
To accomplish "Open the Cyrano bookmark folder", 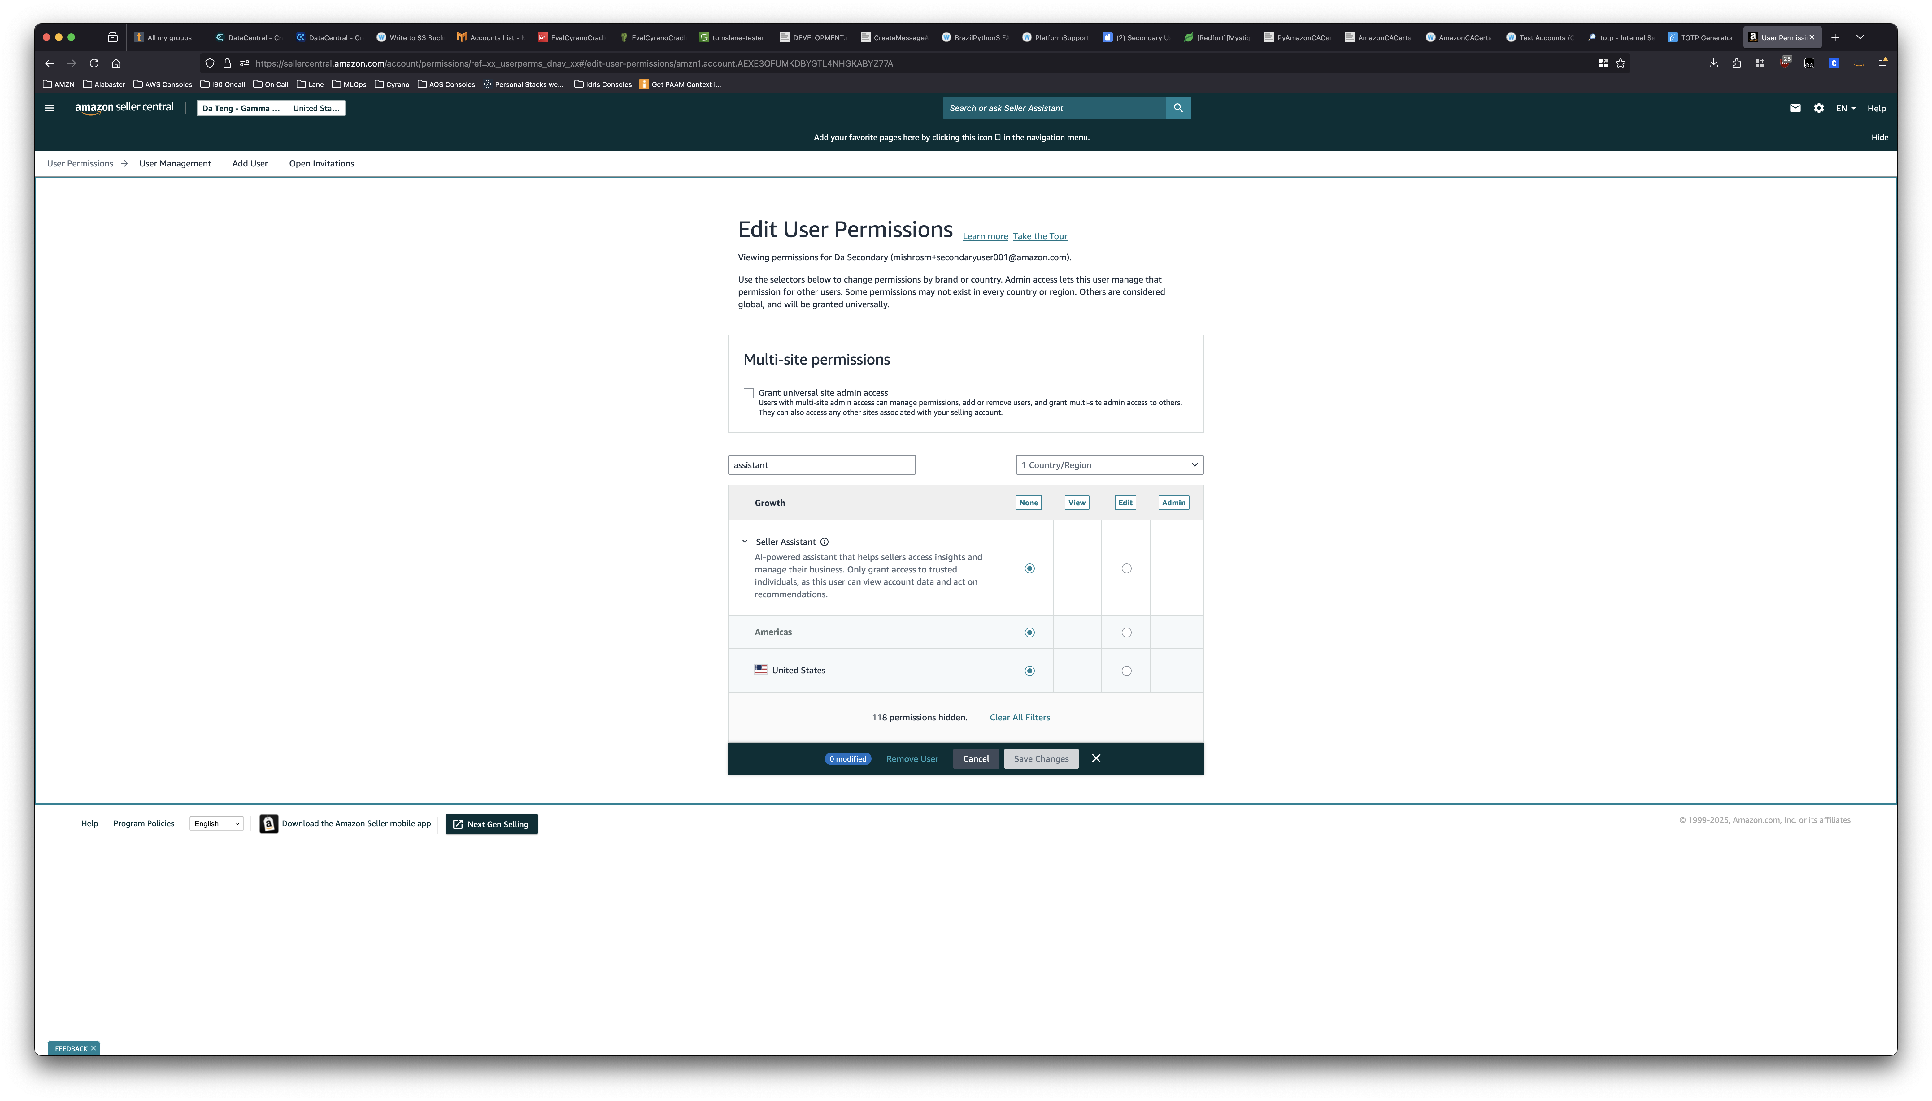I will [392, 85].
